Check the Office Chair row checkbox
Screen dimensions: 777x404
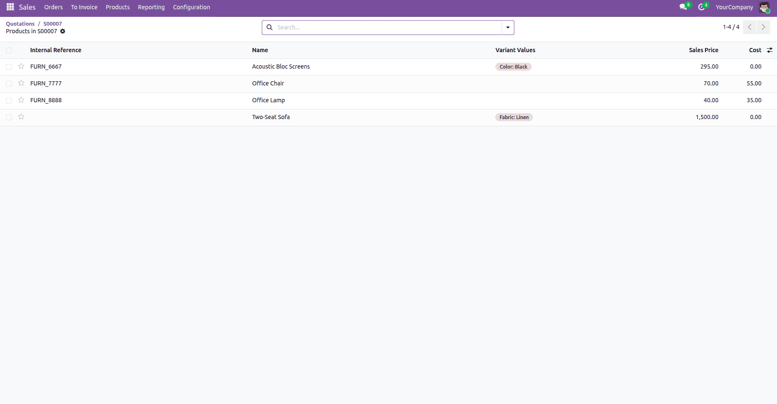click(9, 84)
